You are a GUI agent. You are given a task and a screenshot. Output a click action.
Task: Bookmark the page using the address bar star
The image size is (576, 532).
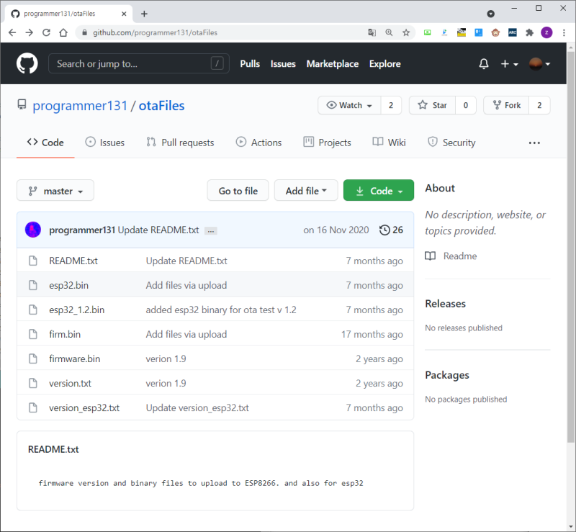[x=408, y=32]
